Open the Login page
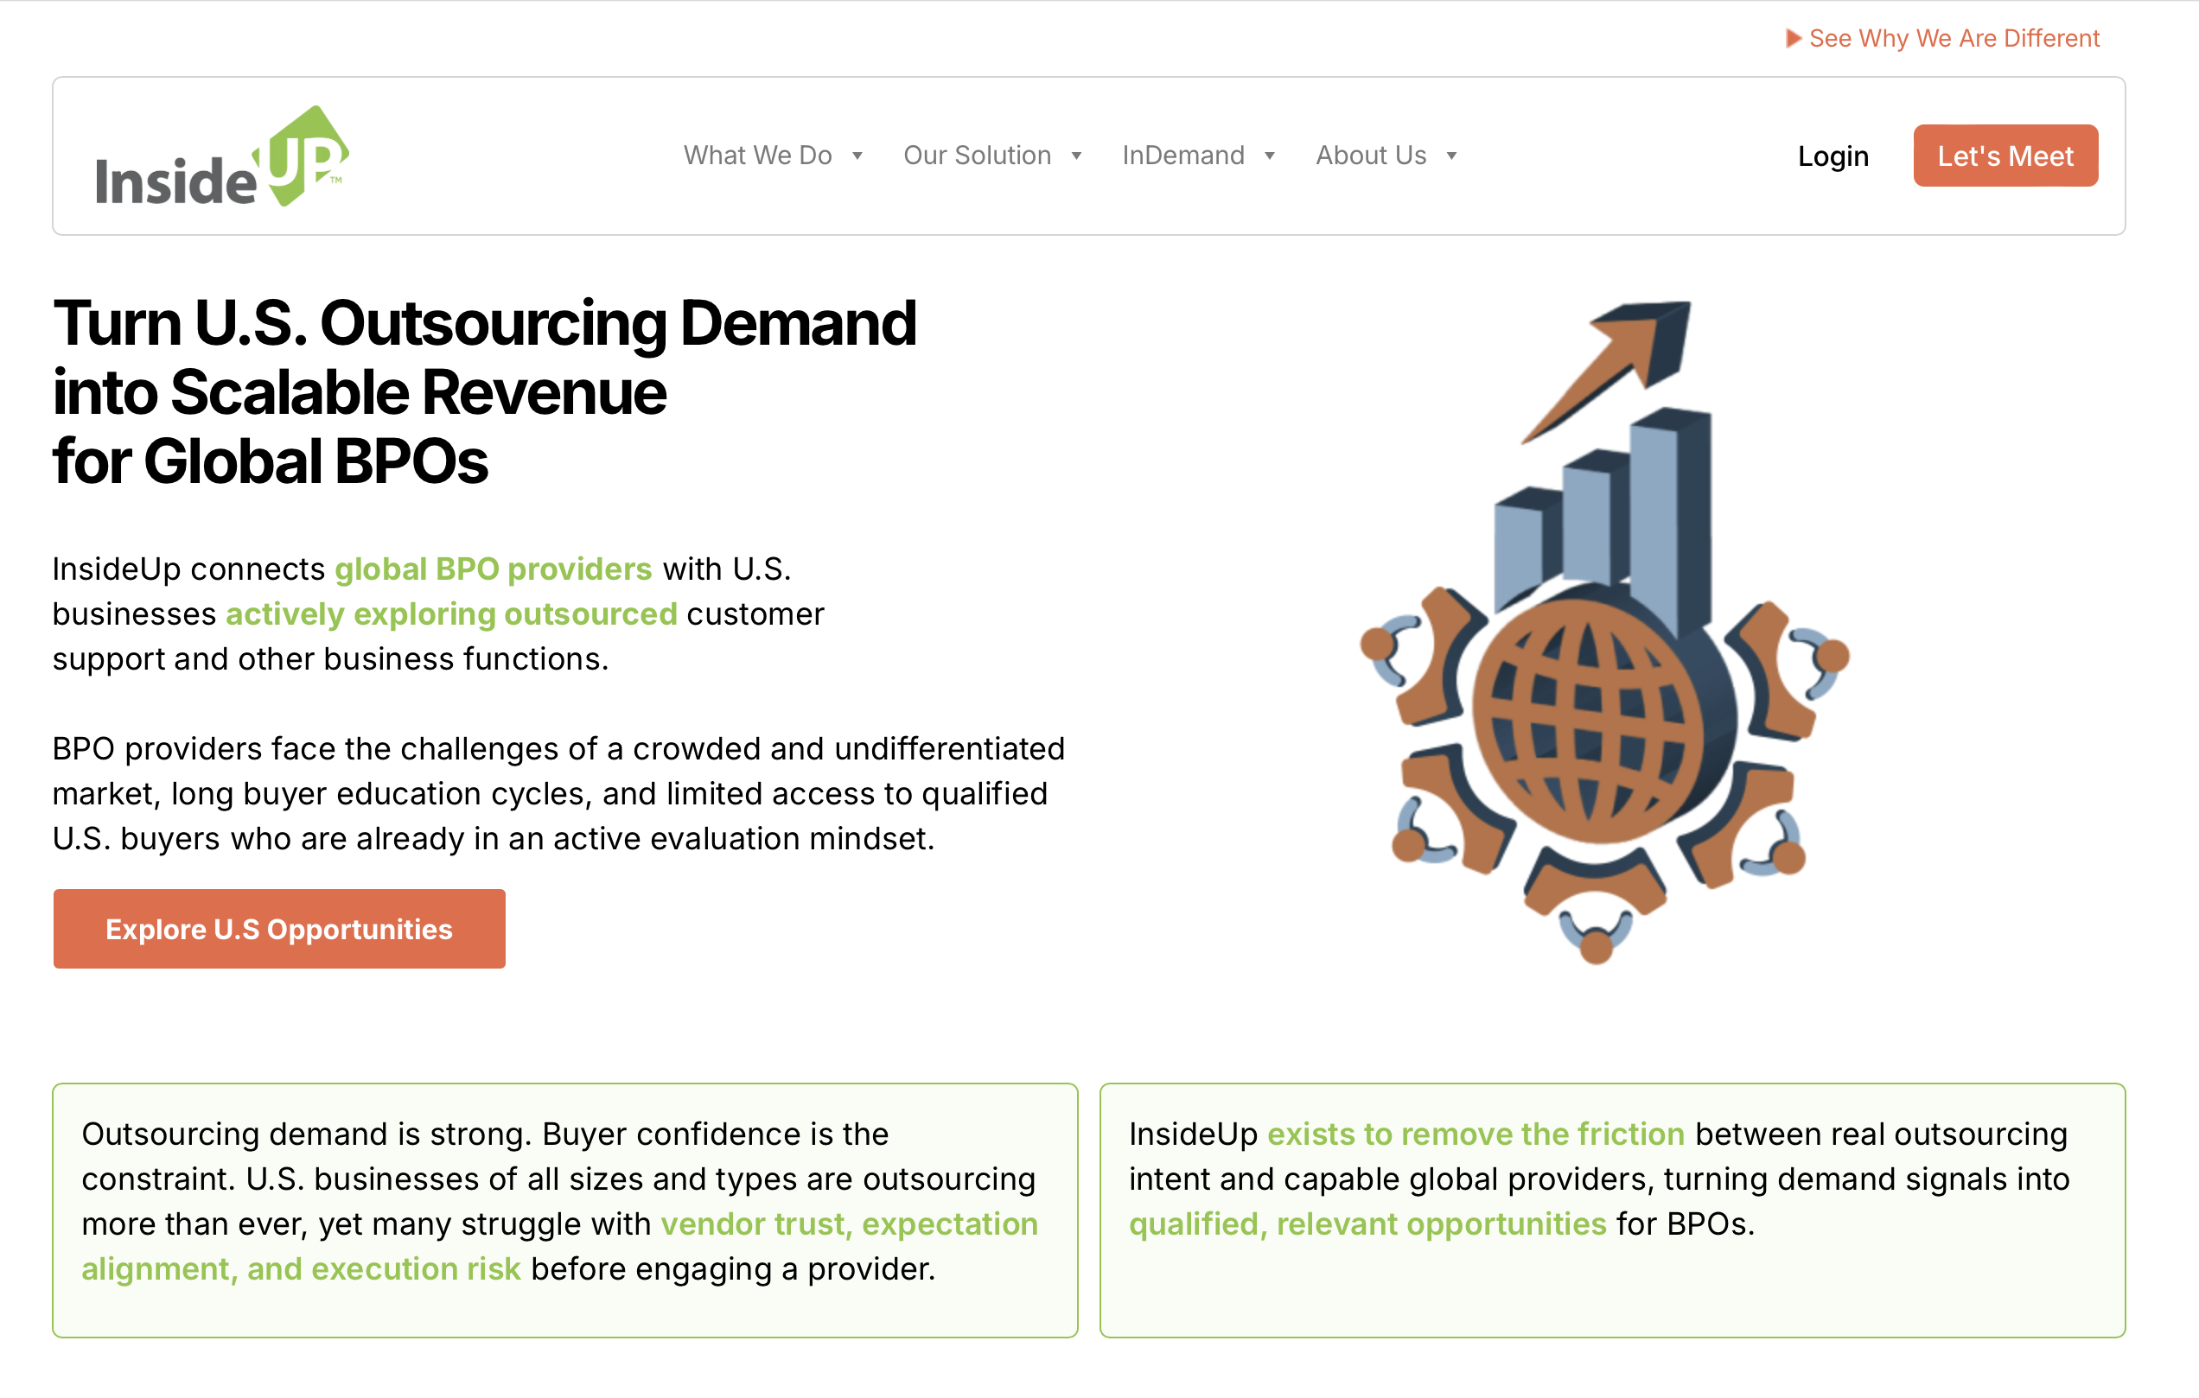This screenshot has width=2199, height=1398. coord(1832,157)
